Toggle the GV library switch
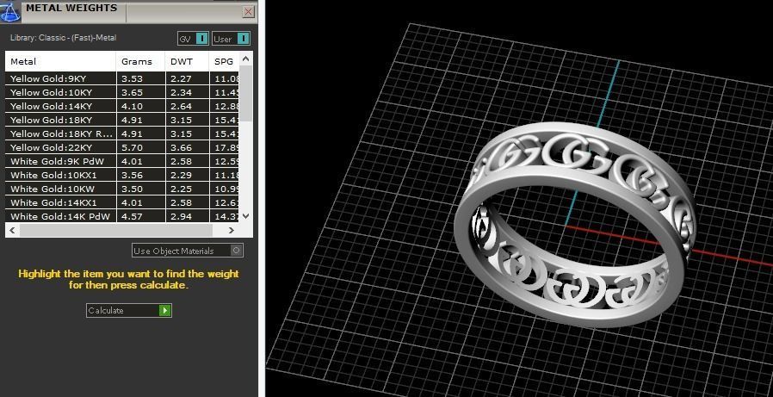This screenshot has width=773, height=397. point(193,39)
